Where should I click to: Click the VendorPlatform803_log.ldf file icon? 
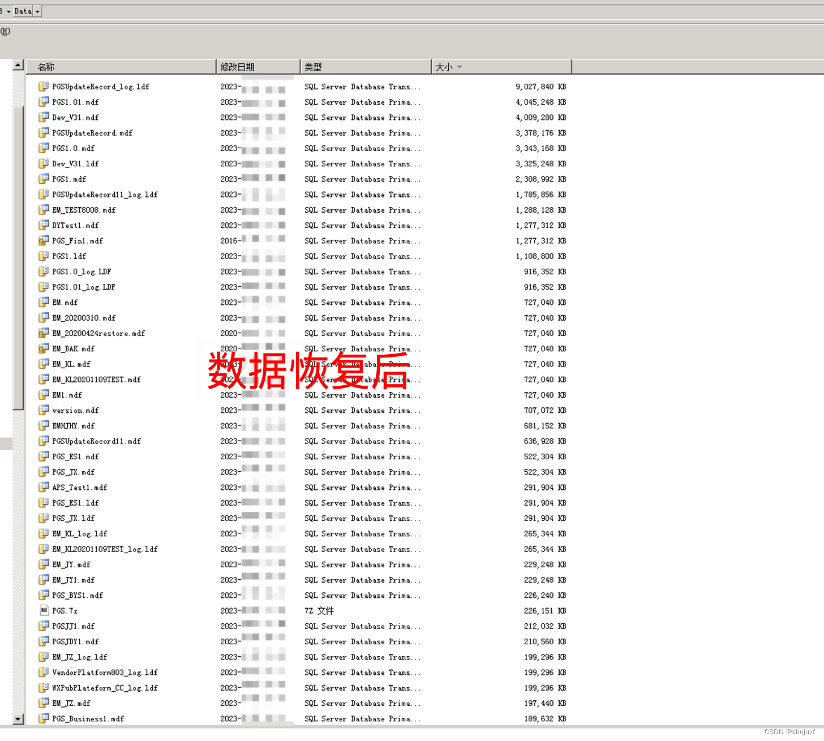pyautogui.click(x=44, y=672)
